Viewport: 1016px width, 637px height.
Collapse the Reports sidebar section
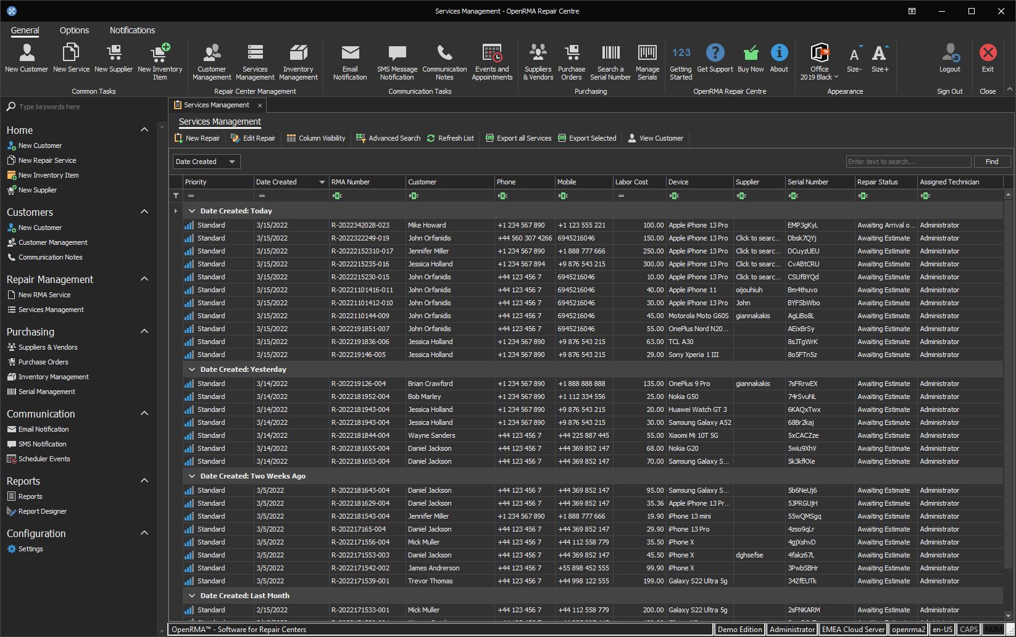point(144,480)
